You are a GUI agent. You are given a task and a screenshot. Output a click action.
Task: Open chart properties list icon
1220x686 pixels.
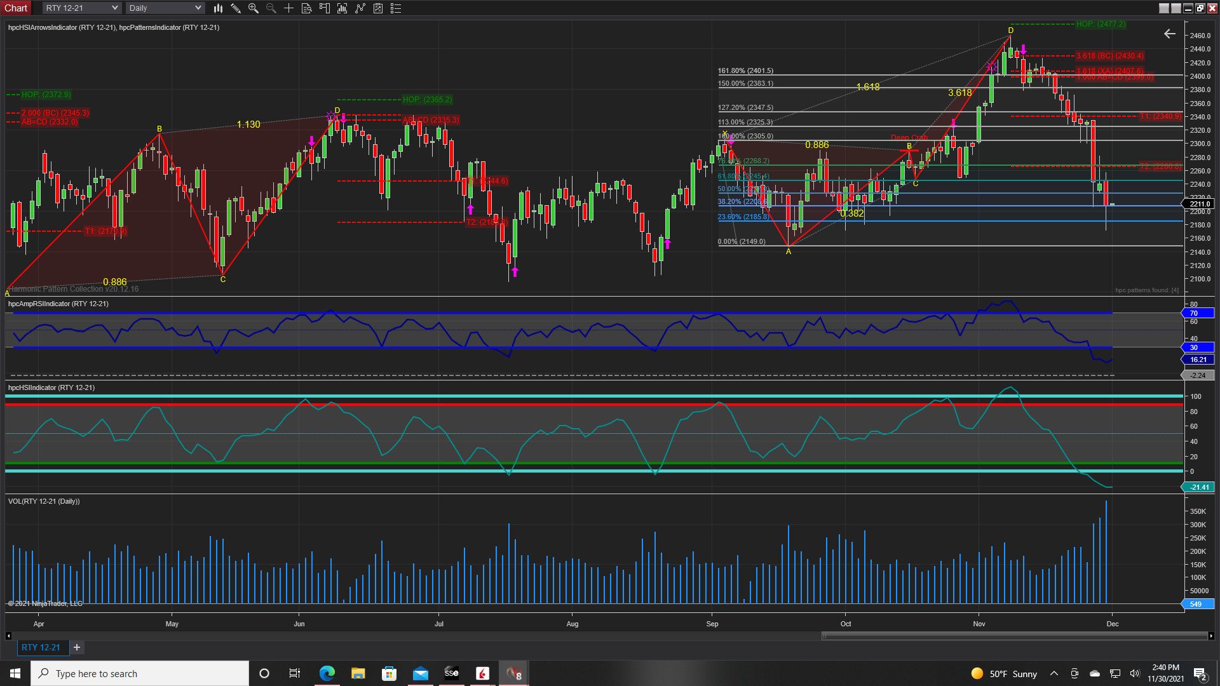[x=396, y=8]
